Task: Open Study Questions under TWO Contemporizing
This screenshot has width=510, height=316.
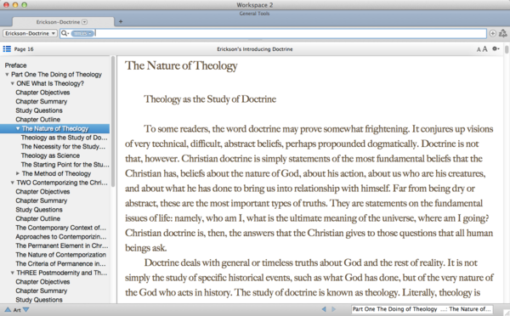Action: 39,210
